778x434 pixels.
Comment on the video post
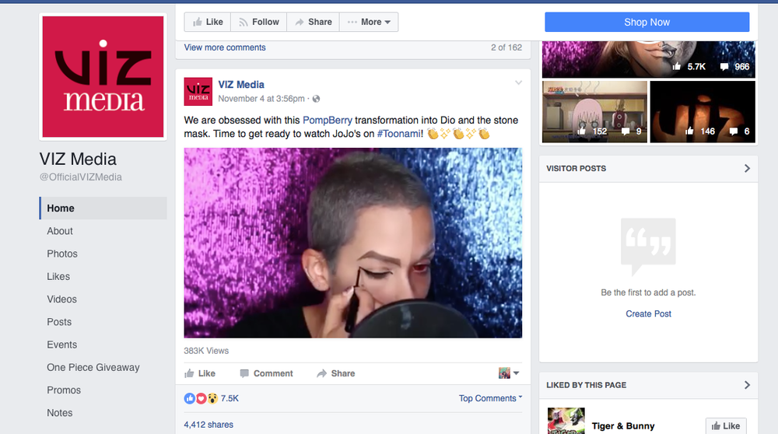266,373
